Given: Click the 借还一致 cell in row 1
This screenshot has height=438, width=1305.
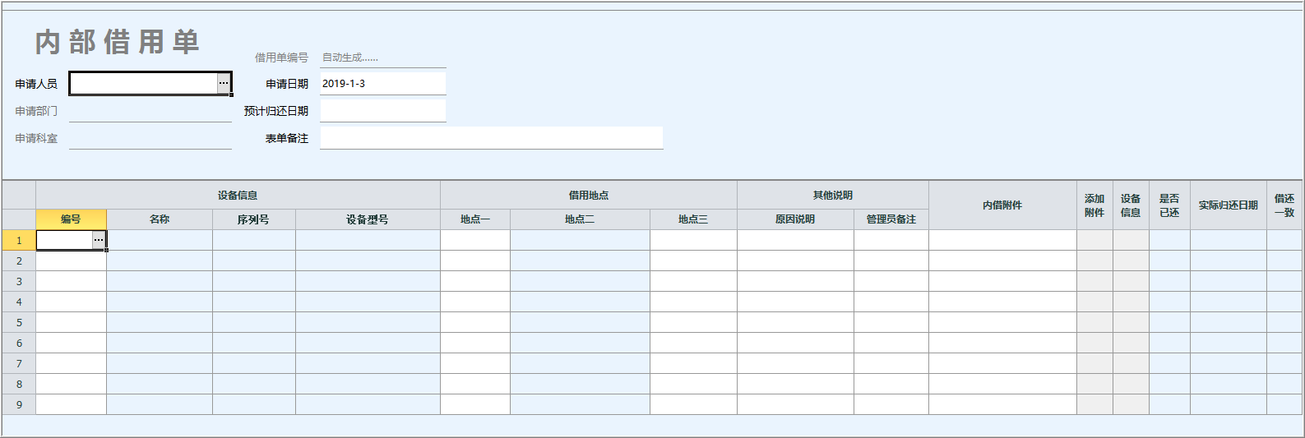Looking at the screenshot, I should click(1284, 240).
